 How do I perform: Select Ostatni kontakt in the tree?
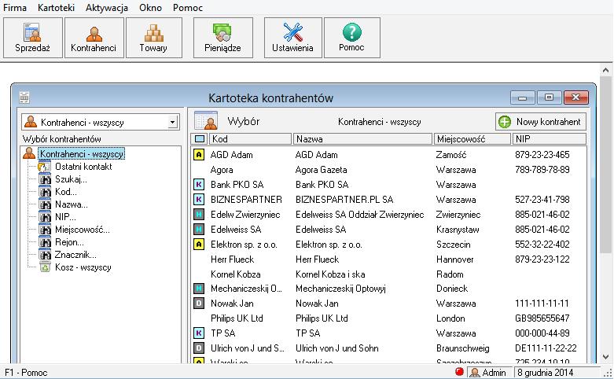pyautogui.click(x=83, y=167)
